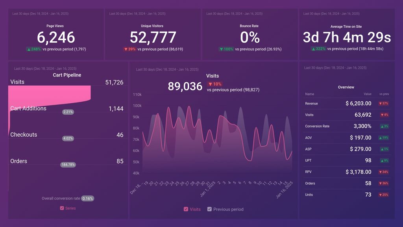Select the Units value 73
The width and height of the screenshot is (403, 227).
[x=368, y=195]
